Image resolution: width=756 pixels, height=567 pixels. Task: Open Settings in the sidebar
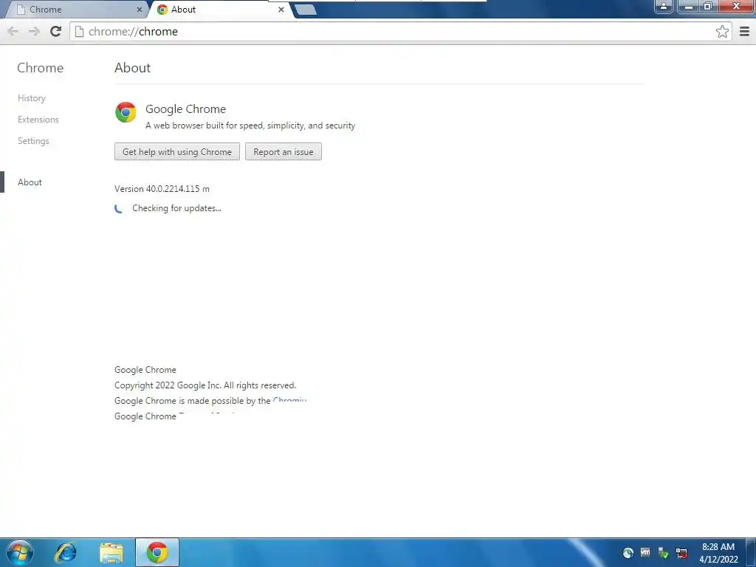(x=33, y=141)
